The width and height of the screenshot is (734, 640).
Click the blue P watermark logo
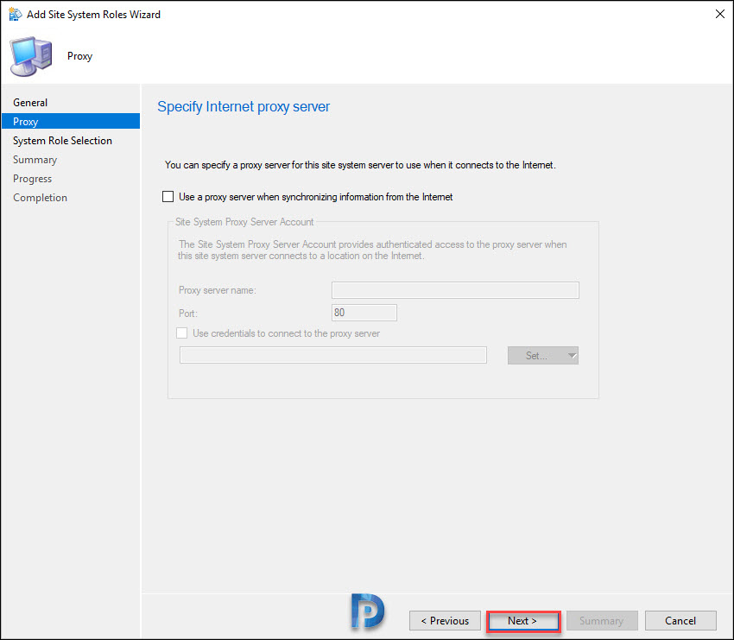tap(368, 611)
